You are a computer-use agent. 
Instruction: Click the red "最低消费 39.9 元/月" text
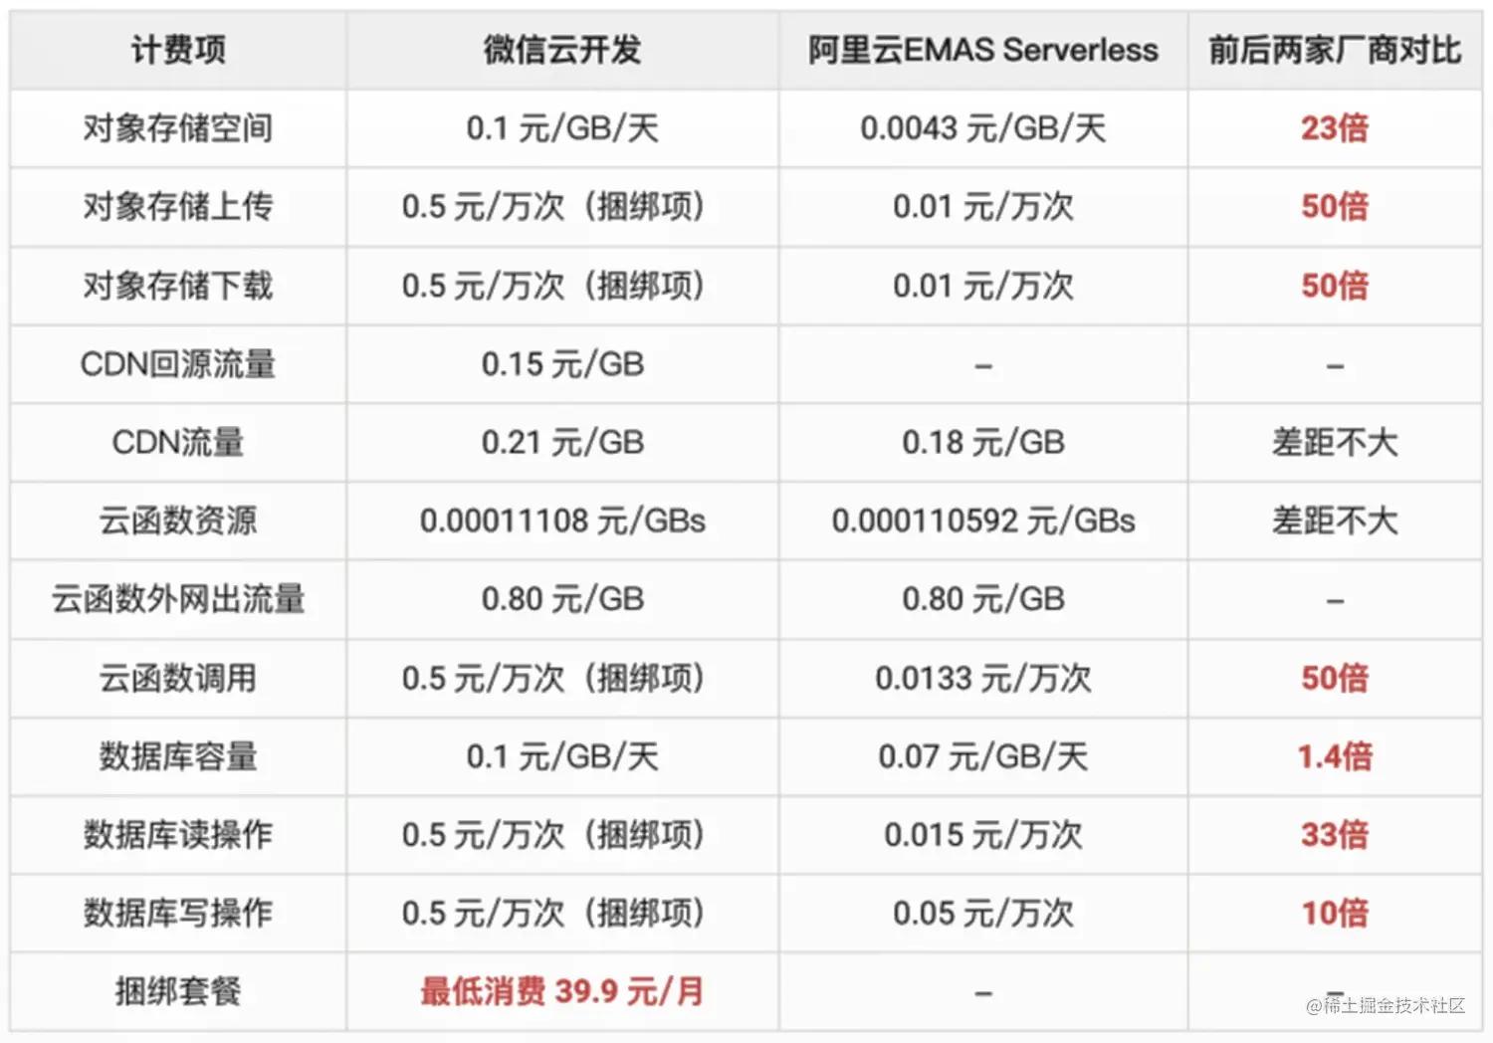click(562, 992)
